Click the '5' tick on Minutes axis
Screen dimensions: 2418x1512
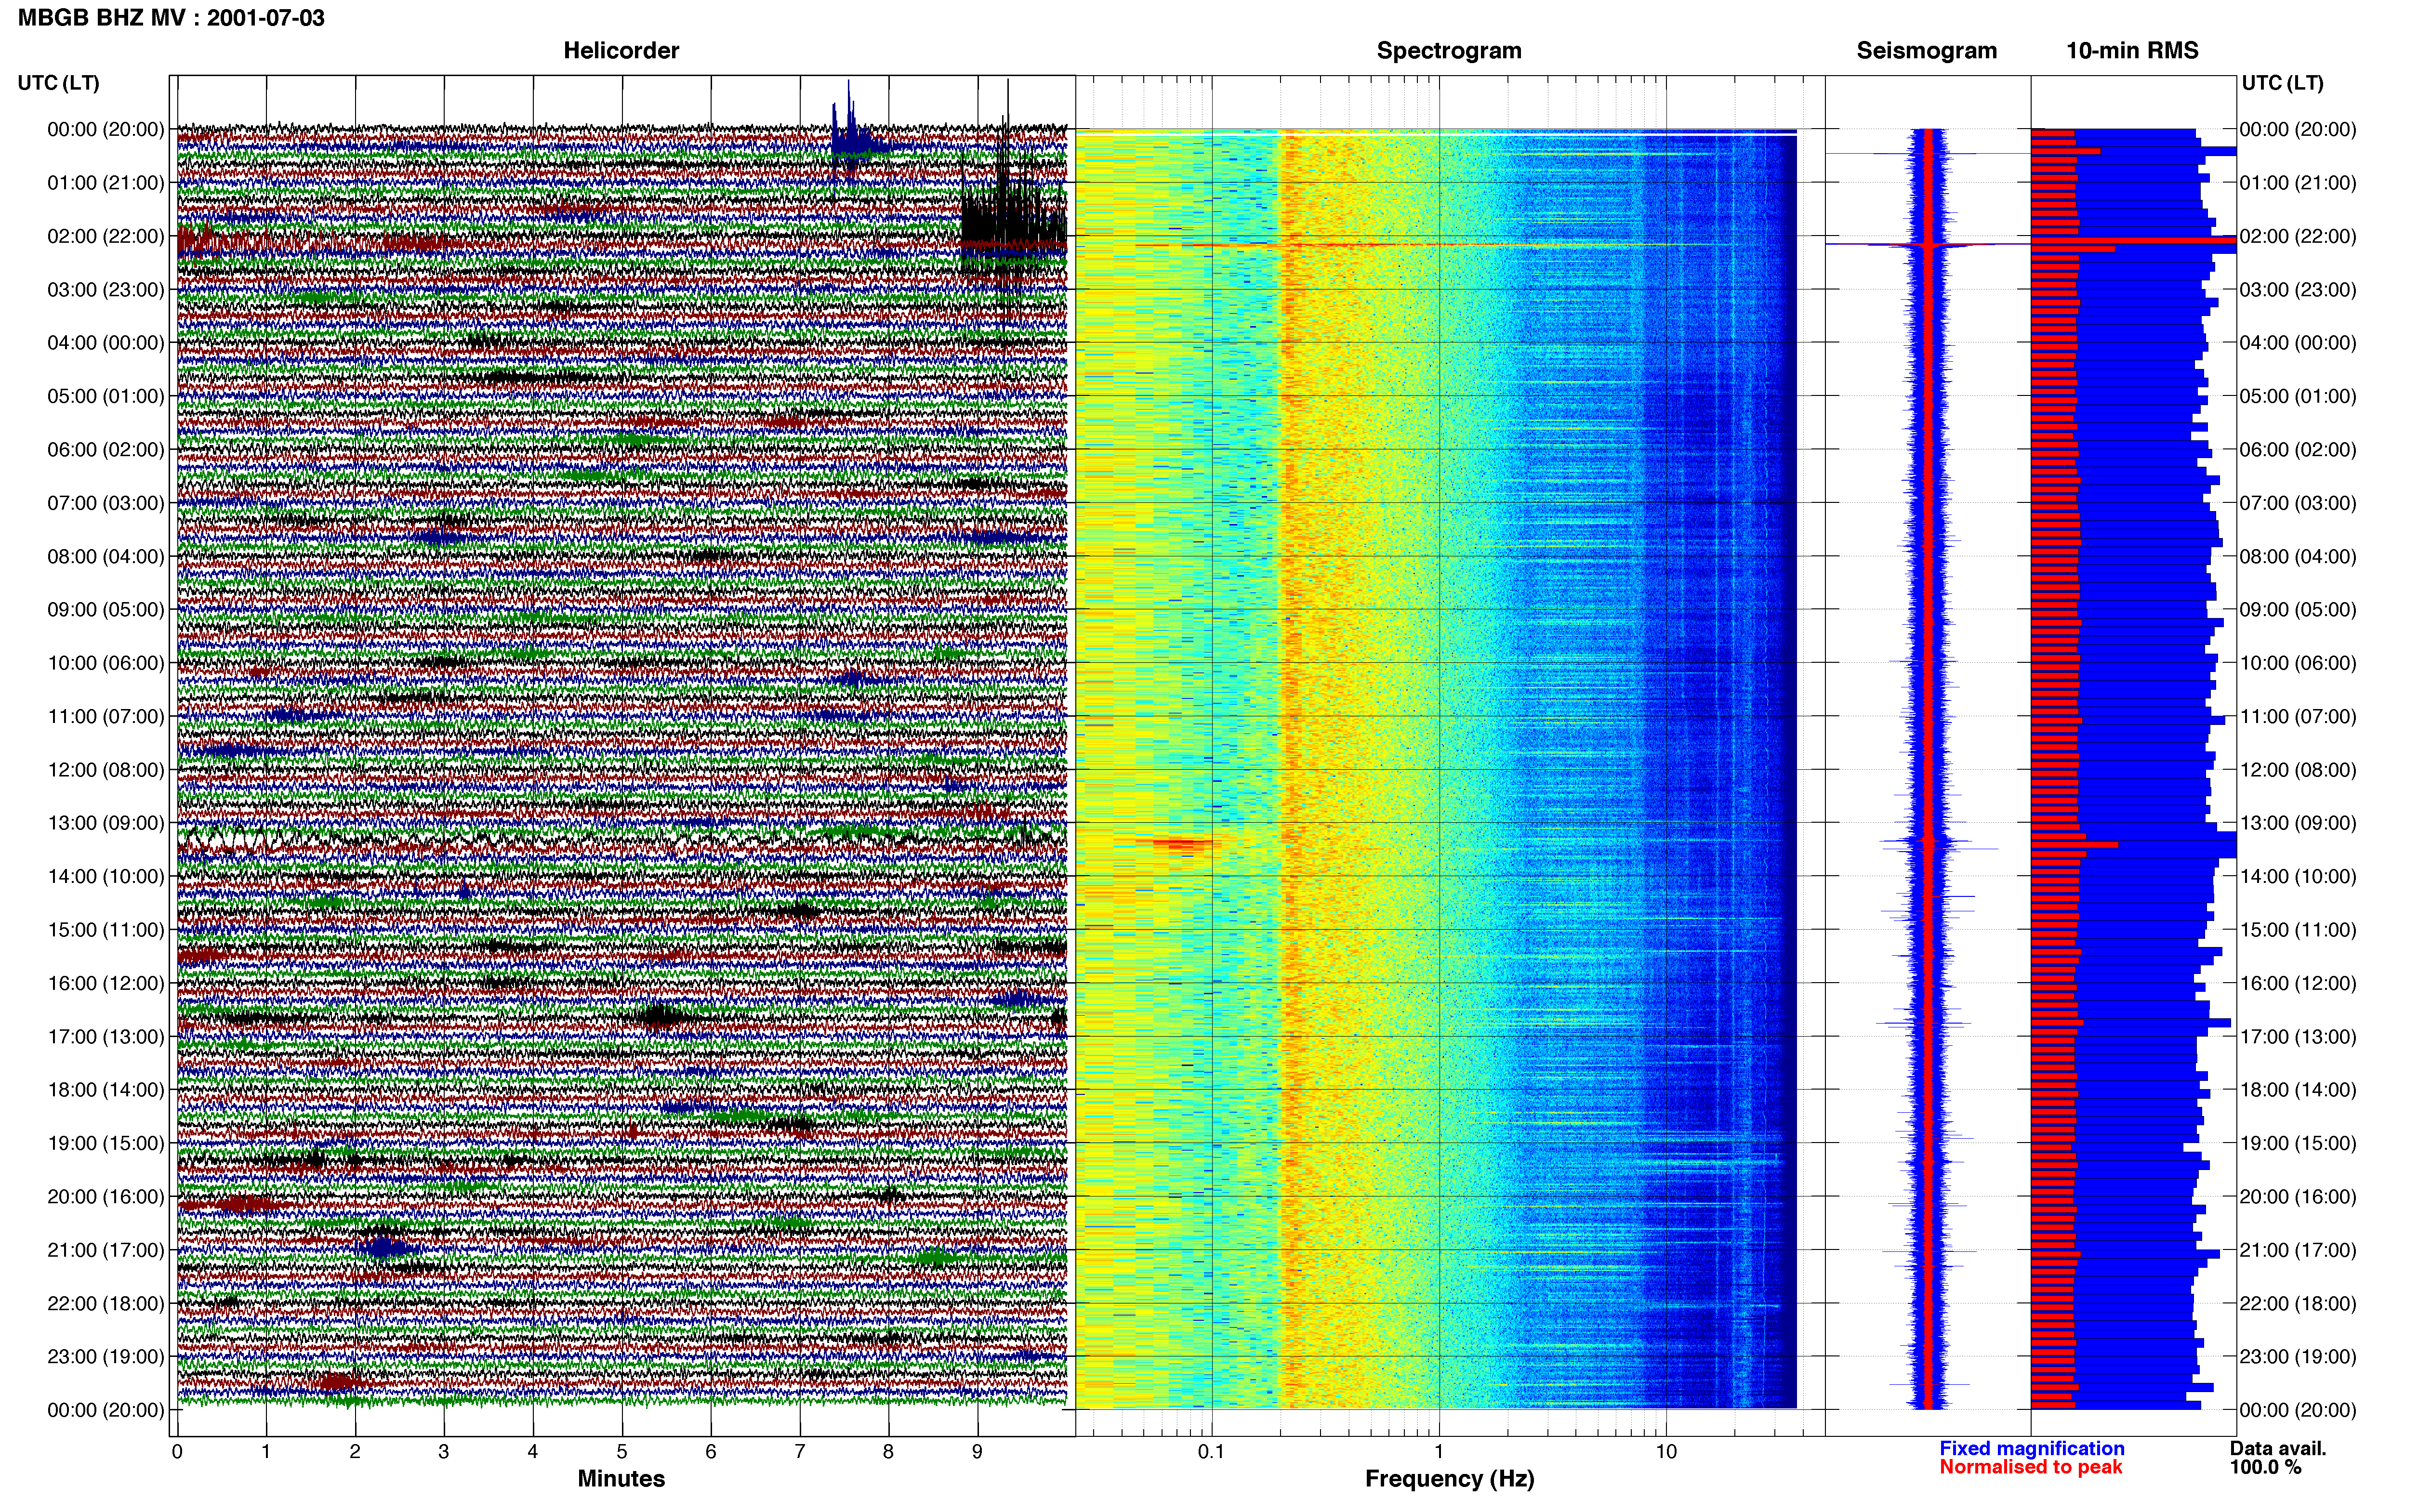pos(622,1452)
